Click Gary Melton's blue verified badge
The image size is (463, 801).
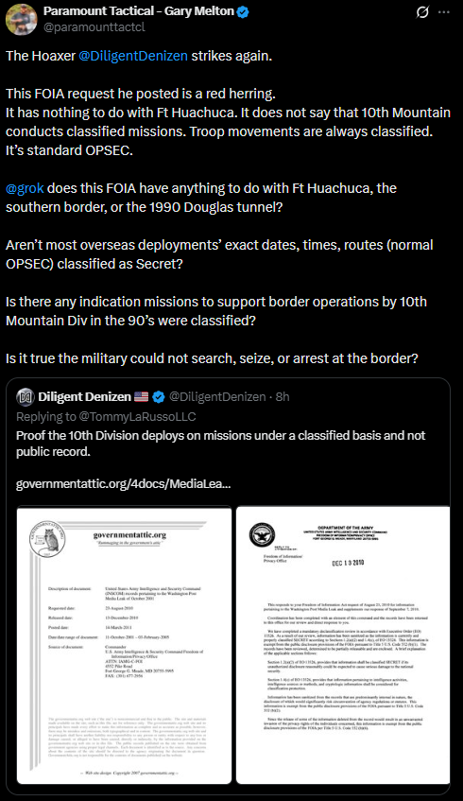[x=244, y=11]
